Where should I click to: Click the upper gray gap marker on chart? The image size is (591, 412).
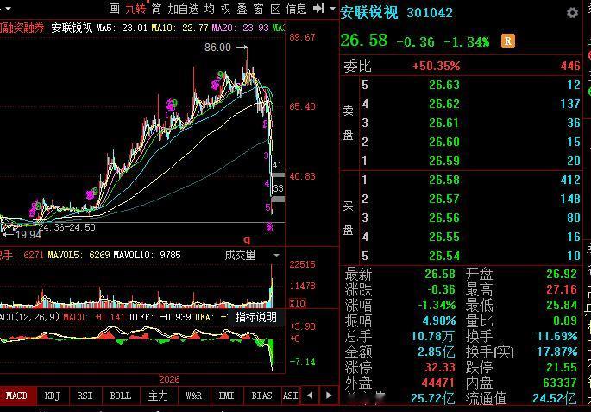click(x=278, y=174)
